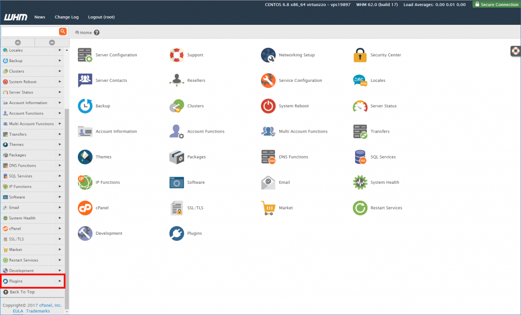Click DNS Functions icon in main grid

pos(268,157)
